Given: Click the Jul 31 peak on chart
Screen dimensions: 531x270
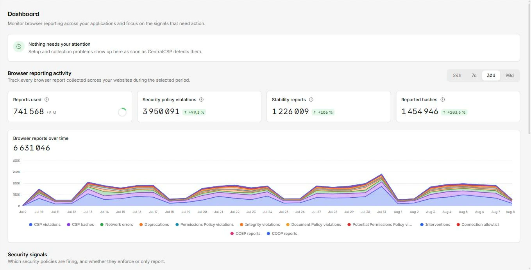Looking at the screenshot, I should pos(381,175).
